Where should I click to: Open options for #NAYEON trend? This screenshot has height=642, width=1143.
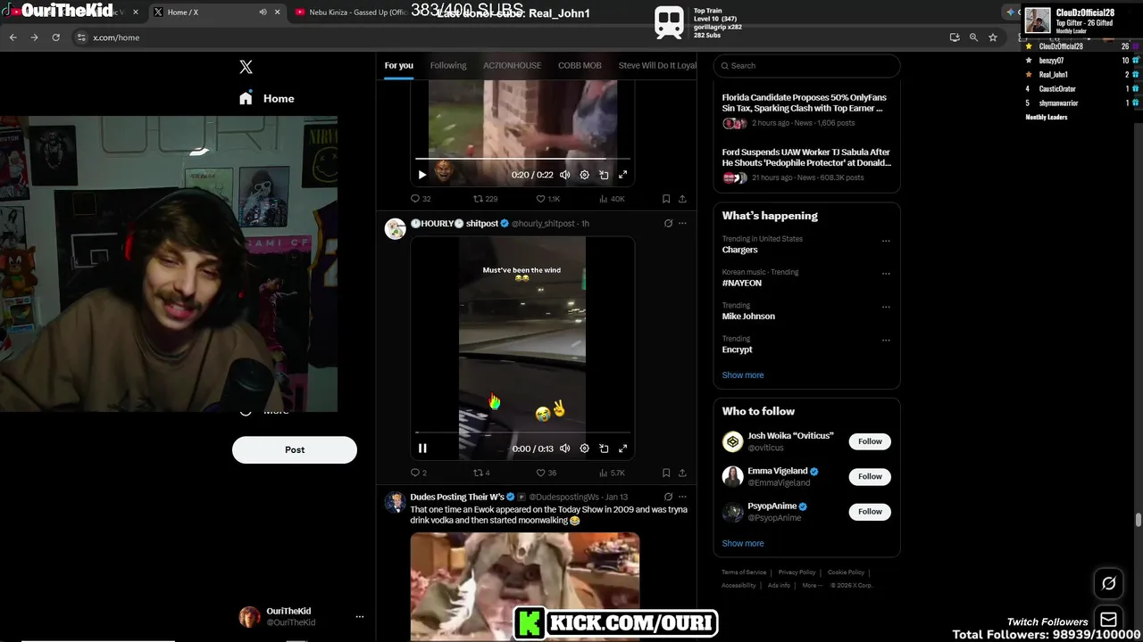[886, 274]
